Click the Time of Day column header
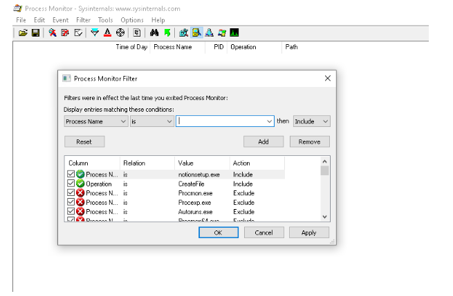 click(x=131, y=47)
